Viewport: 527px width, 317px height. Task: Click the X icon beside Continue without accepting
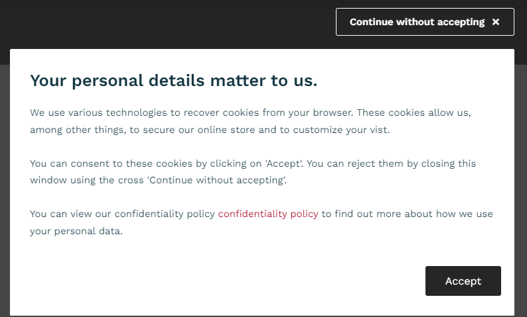coord(496,22)
